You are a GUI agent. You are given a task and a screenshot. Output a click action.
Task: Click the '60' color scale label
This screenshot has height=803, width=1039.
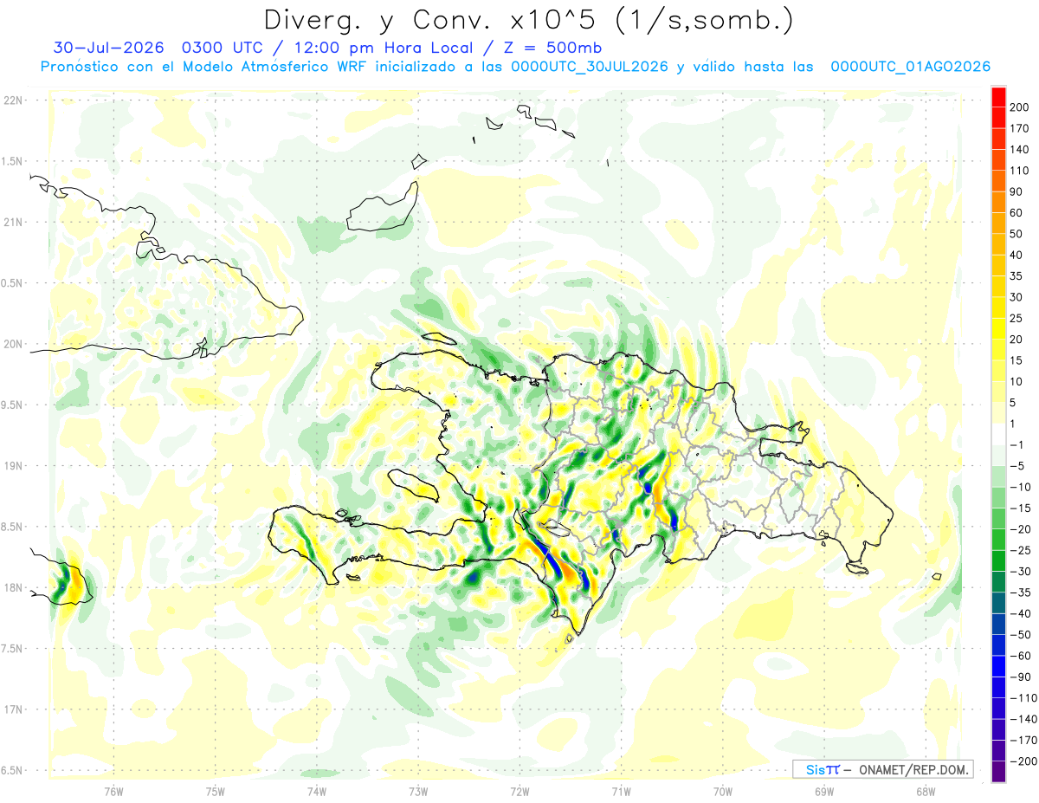click(x=1016, y=212)
